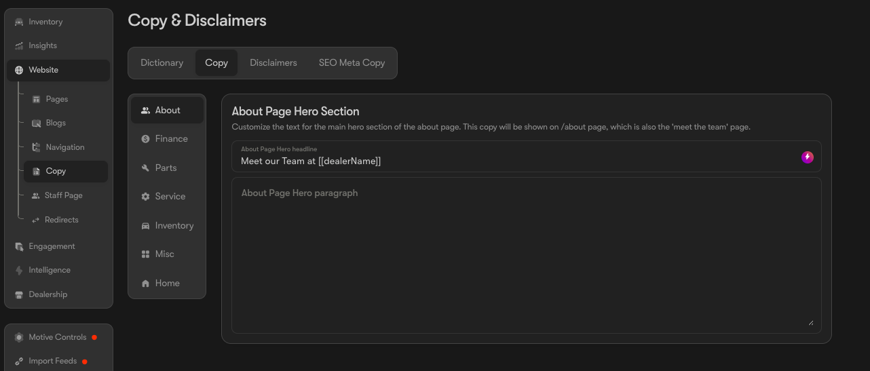Click the Misc grid icon
Viewport: 870px width, 371px height.
point(145,254)
